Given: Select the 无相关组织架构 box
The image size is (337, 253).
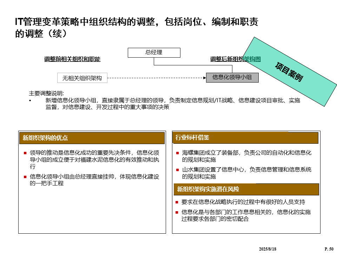Looking at the screenshot, I should tap(82, 78).
